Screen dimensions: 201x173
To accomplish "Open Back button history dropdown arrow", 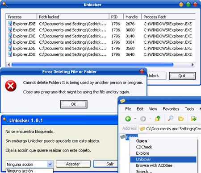I will pos(135,119).
